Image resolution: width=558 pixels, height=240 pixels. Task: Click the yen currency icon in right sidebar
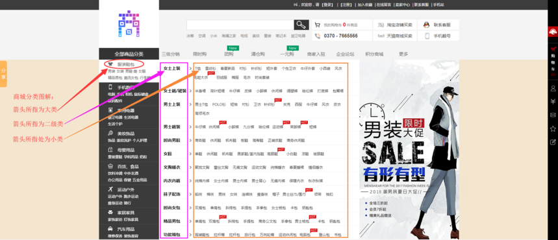point(553,101)
